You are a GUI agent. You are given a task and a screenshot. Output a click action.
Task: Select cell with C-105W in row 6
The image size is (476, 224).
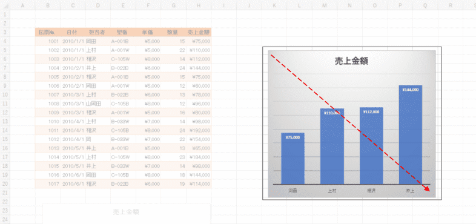coord(123,59)
